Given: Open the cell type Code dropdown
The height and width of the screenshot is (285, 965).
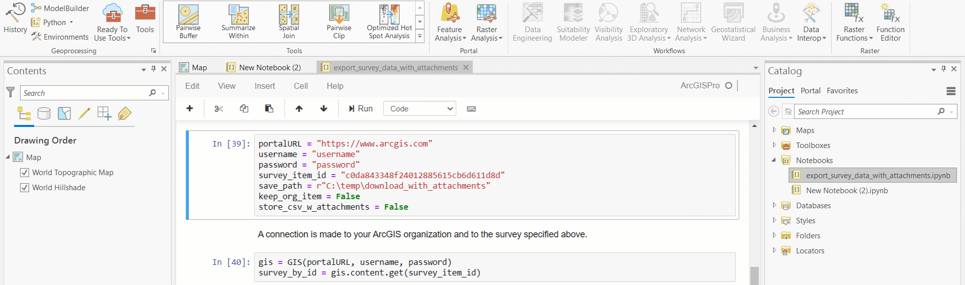Looking at the screenshot, I should (x=420, y=108).
